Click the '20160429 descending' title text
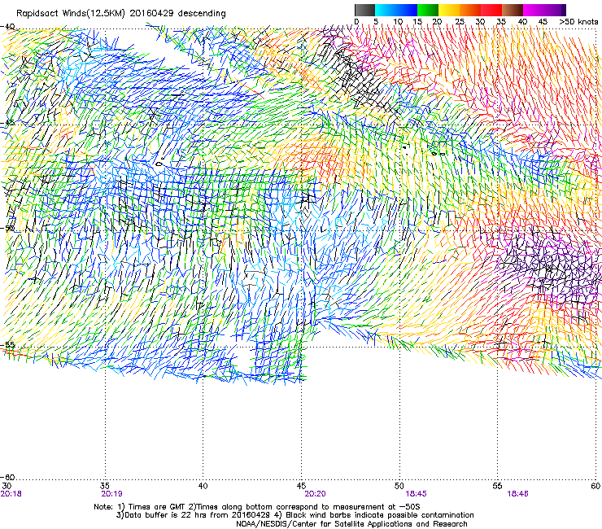The height and width of the screenshot is (529, 602). tap(177, 14)
